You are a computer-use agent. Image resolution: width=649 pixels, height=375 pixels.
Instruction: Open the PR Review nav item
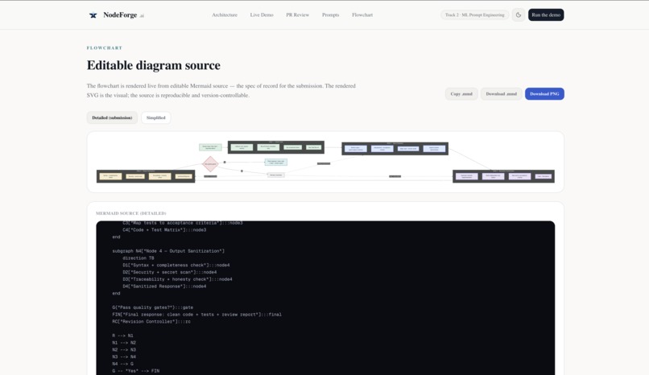(298, 14)
